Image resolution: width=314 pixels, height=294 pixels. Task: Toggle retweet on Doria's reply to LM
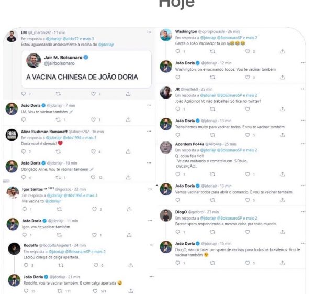coord(58,119)
